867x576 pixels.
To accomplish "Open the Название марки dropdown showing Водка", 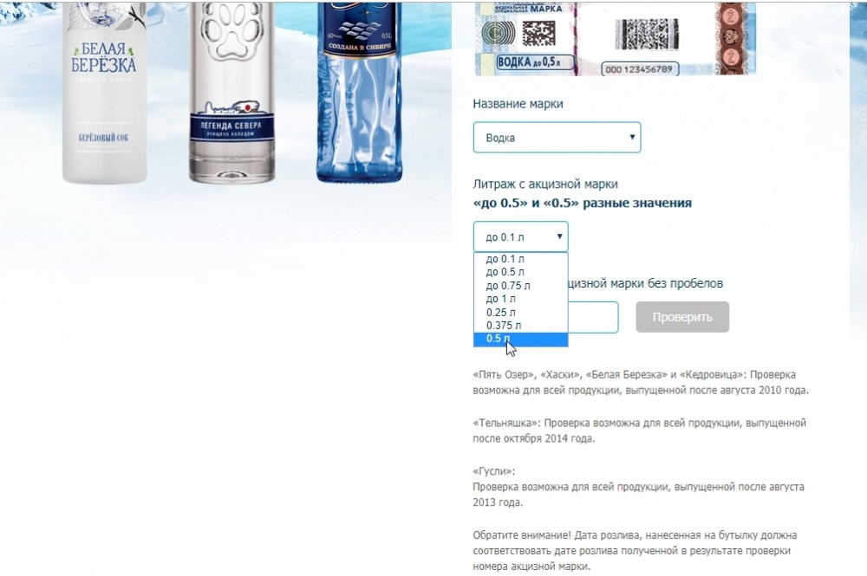I will 557,138.
